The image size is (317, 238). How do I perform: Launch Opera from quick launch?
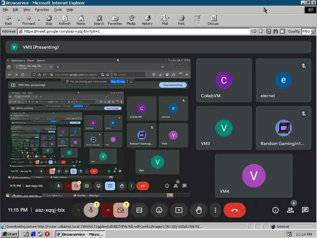pyautogui.click(x=47, y=234)
